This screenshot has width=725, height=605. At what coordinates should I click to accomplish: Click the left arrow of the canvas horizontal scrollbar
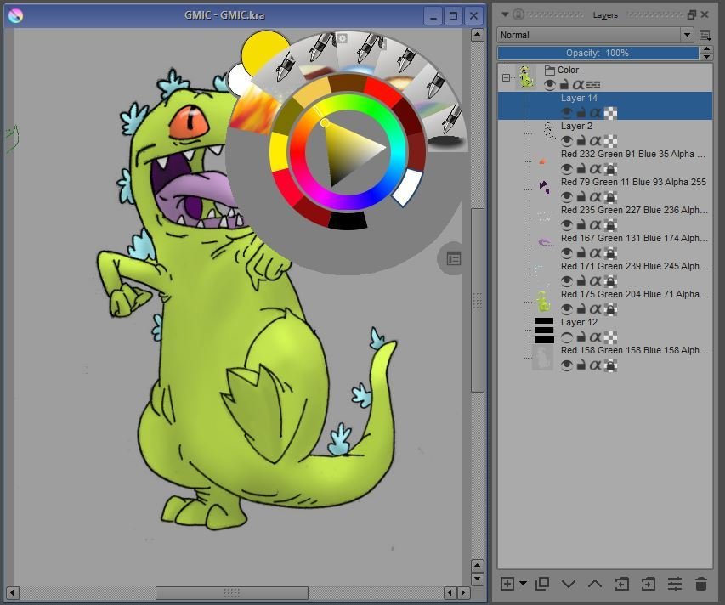point(13,592)
